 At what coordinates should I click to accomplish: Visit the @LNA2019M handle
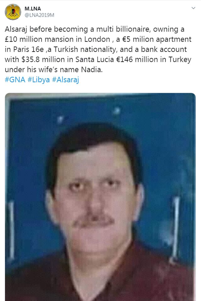(x=39, y=15)
